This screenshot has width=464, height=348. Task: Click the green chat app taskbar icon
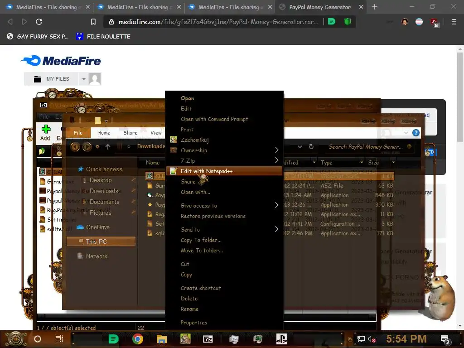click(113, 339)
